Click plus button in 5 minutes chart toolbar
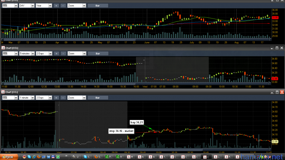Image resolution: width=285 pixels, height=160 pixels. point(56,54)
